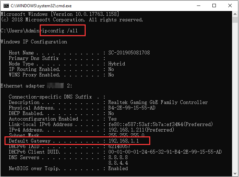Click the host name SC-201905081708
Viewport: 239px width, 177px height.
pos(129,53)
